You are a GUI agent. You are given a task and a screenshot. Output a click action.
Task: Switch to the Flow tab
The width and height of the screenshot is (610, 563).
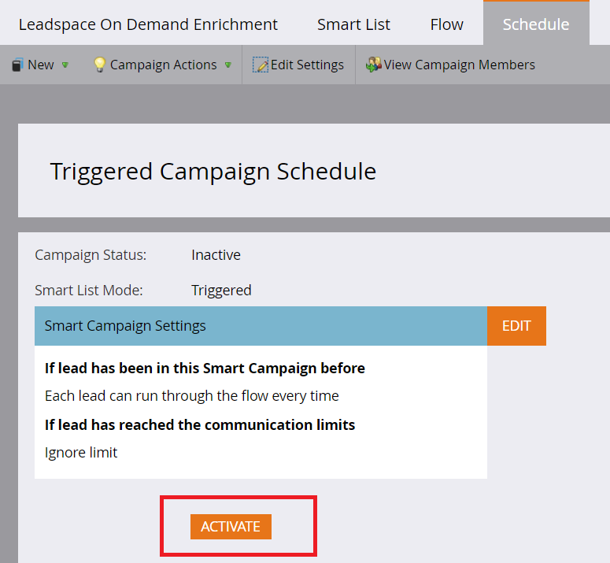tap(446, 24)
